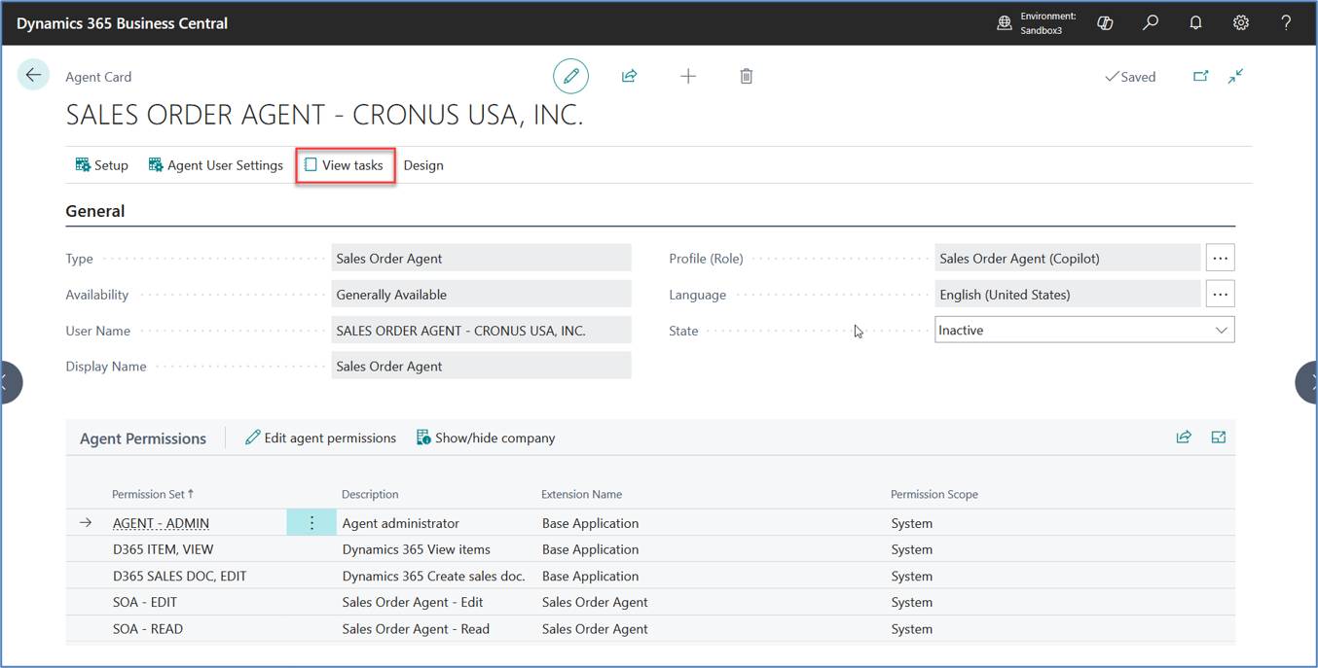The height and width of the screenshot is (668, 1318).
Task: Click 'Sales Order Agent - Read' description
Action: (x=416, y=628)
